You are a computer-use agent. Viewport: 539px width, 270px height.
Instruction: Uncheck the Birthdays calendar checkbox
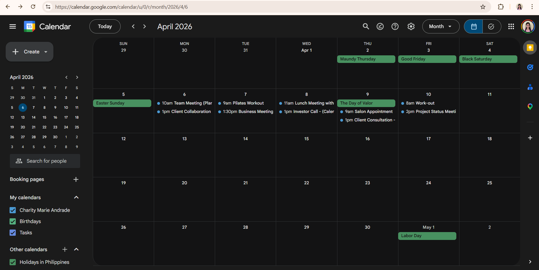click(13, 221)
